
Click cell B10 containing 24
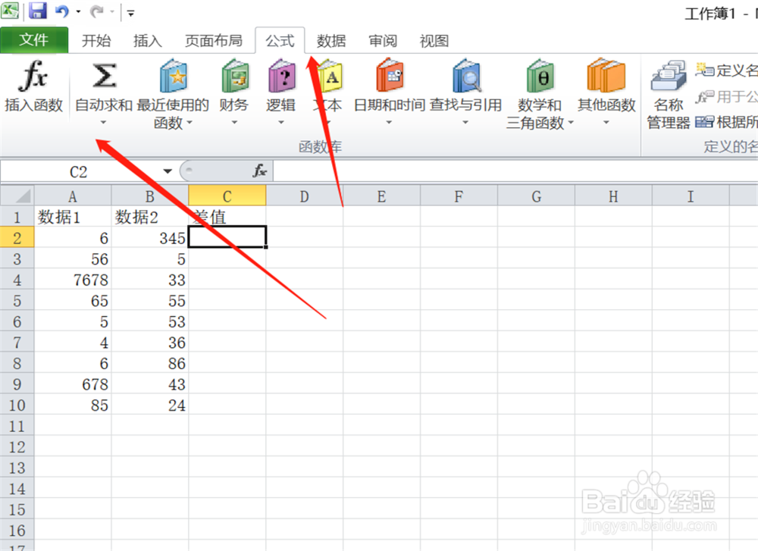150,405
